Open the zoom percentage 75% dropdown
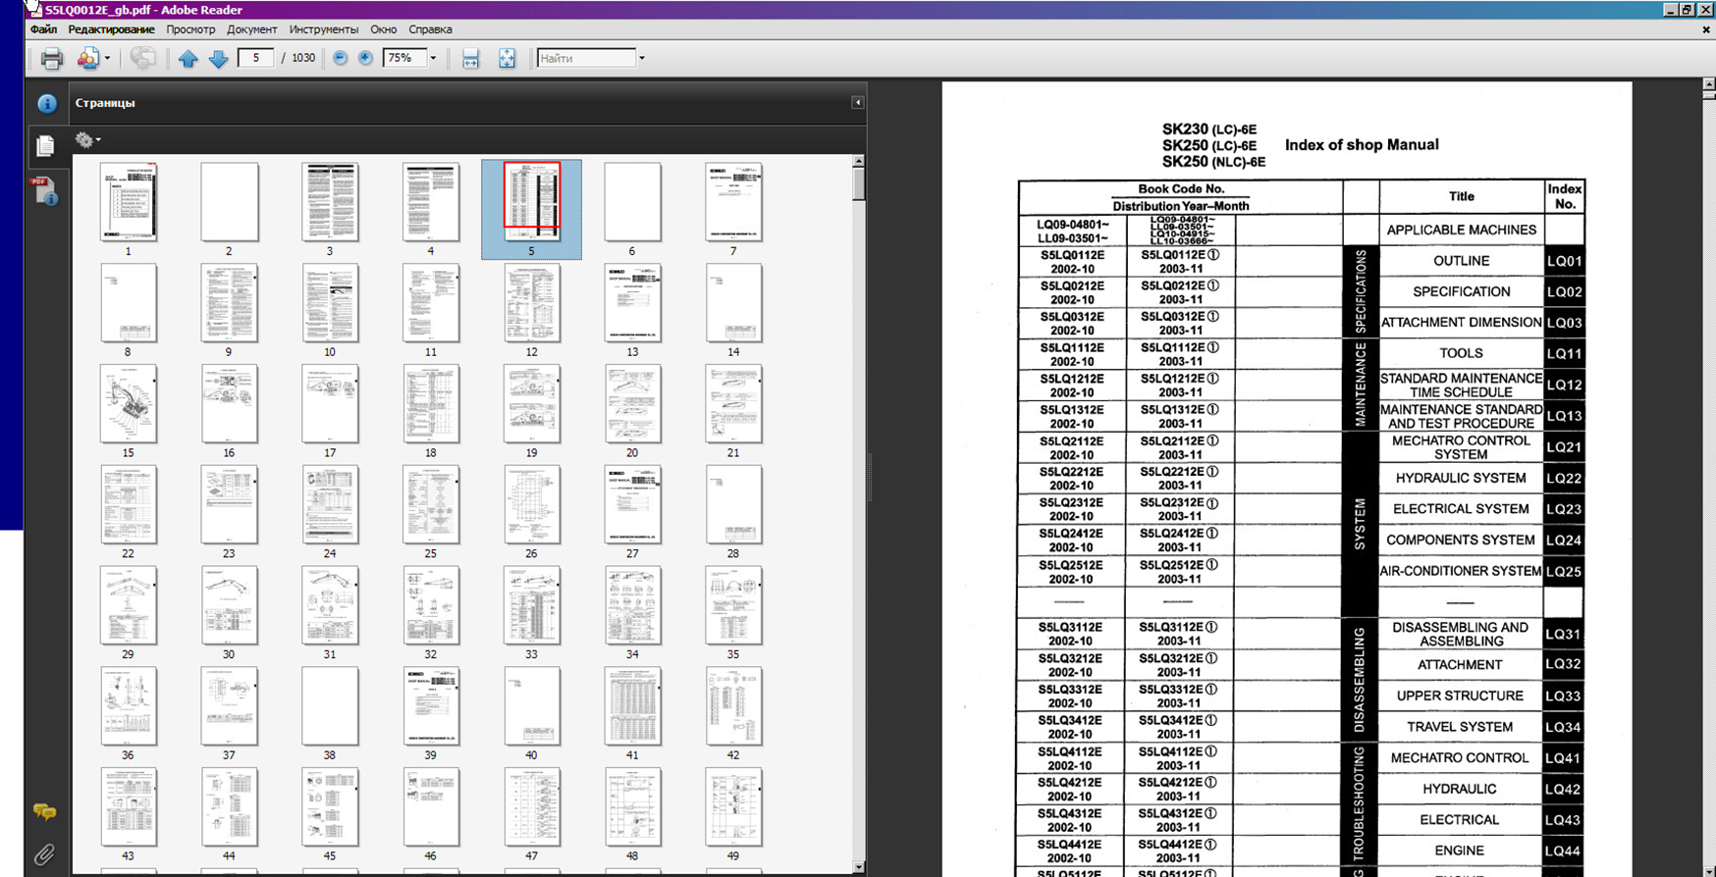 pos(433,58)
